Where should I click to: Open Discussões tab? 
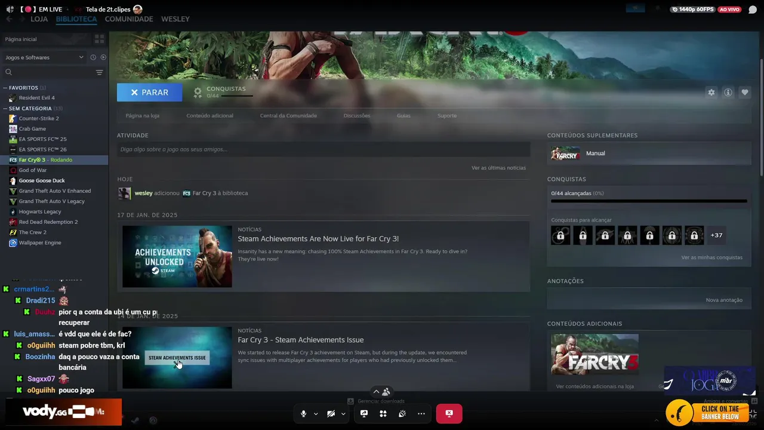(357, 116)
